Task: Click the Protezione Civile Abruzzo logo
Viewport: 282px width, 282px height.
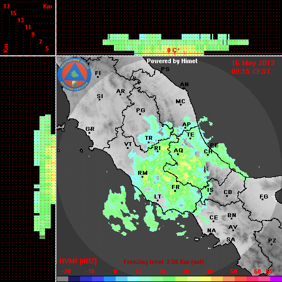Action: tap(74, 74)
